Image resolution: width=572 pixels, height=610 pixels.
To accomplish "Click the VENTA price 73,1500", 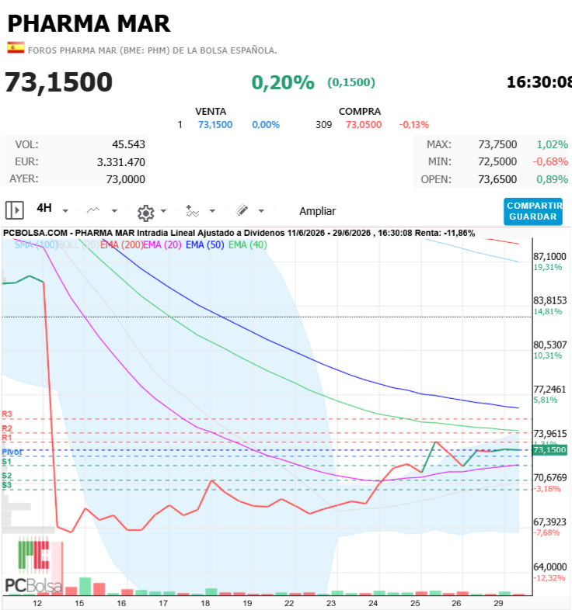I will click(x=215, y=125).
